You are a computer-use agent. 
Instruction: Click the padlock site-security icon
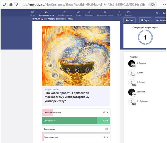10,4
